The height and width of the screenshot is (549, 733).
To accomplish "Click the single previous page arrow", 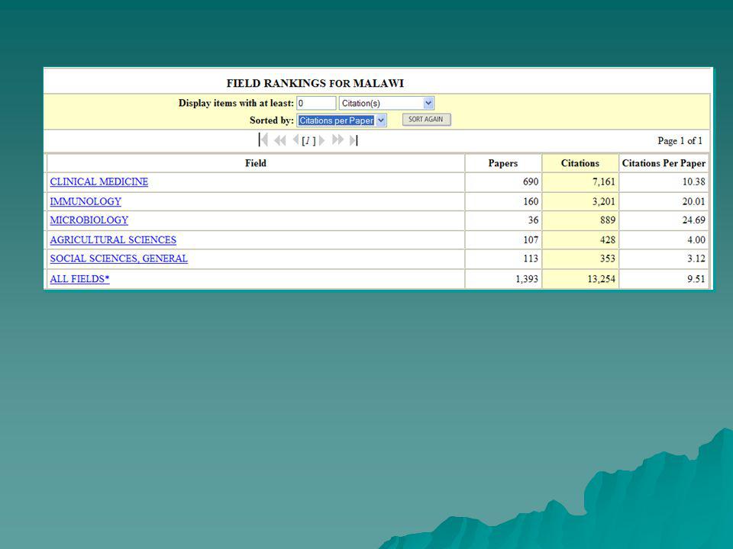I will coord(295,140).
